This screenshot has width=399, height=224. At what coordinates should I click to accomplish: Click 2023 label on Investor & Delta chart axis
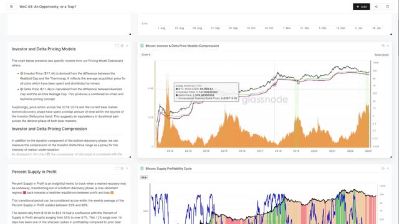click(x=368, y=151)
